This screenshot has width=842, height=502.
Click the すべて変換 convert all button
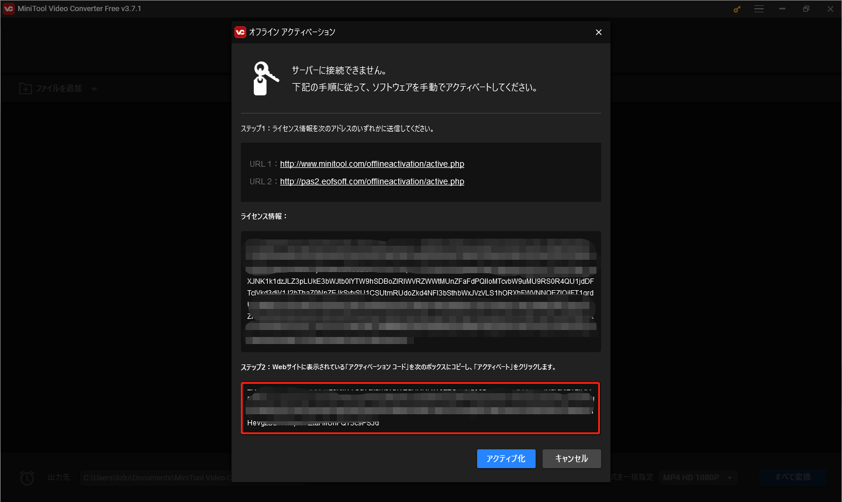point(793,477)
